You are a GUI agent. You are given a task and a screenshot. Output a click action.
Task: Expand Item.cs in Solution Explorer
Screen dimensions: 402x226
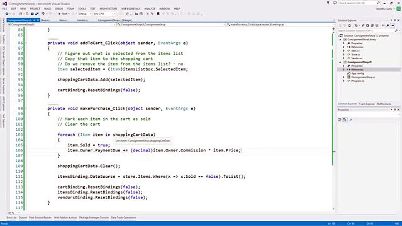[344, 51]
